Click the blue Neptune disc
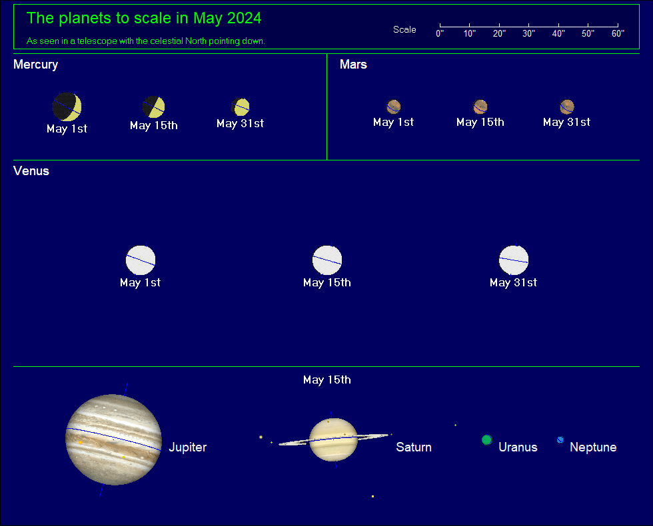The image size is (653, 526). tap(560, 439)
